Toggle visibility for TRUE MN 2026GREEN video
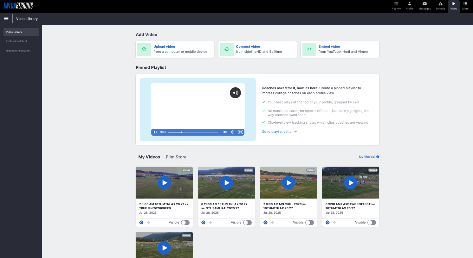473x258 pixels. (x=185, y=223)
